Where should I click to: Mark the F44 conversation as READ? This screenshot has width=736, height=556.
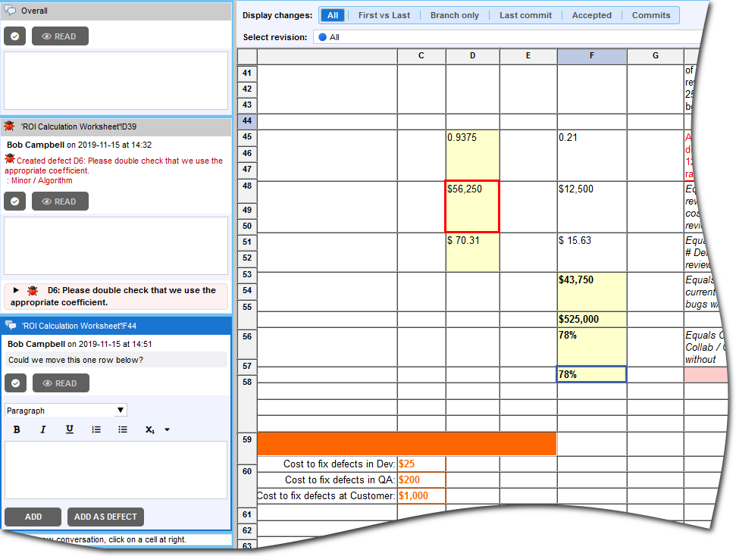61,383
